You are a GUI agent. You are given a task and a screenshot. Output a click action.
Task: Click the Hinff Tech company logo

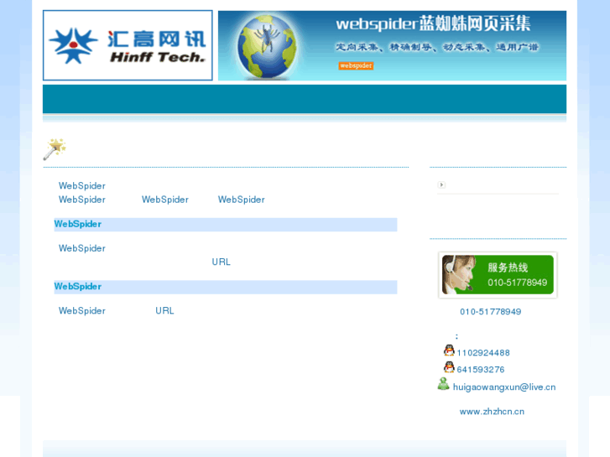[128, 45]
